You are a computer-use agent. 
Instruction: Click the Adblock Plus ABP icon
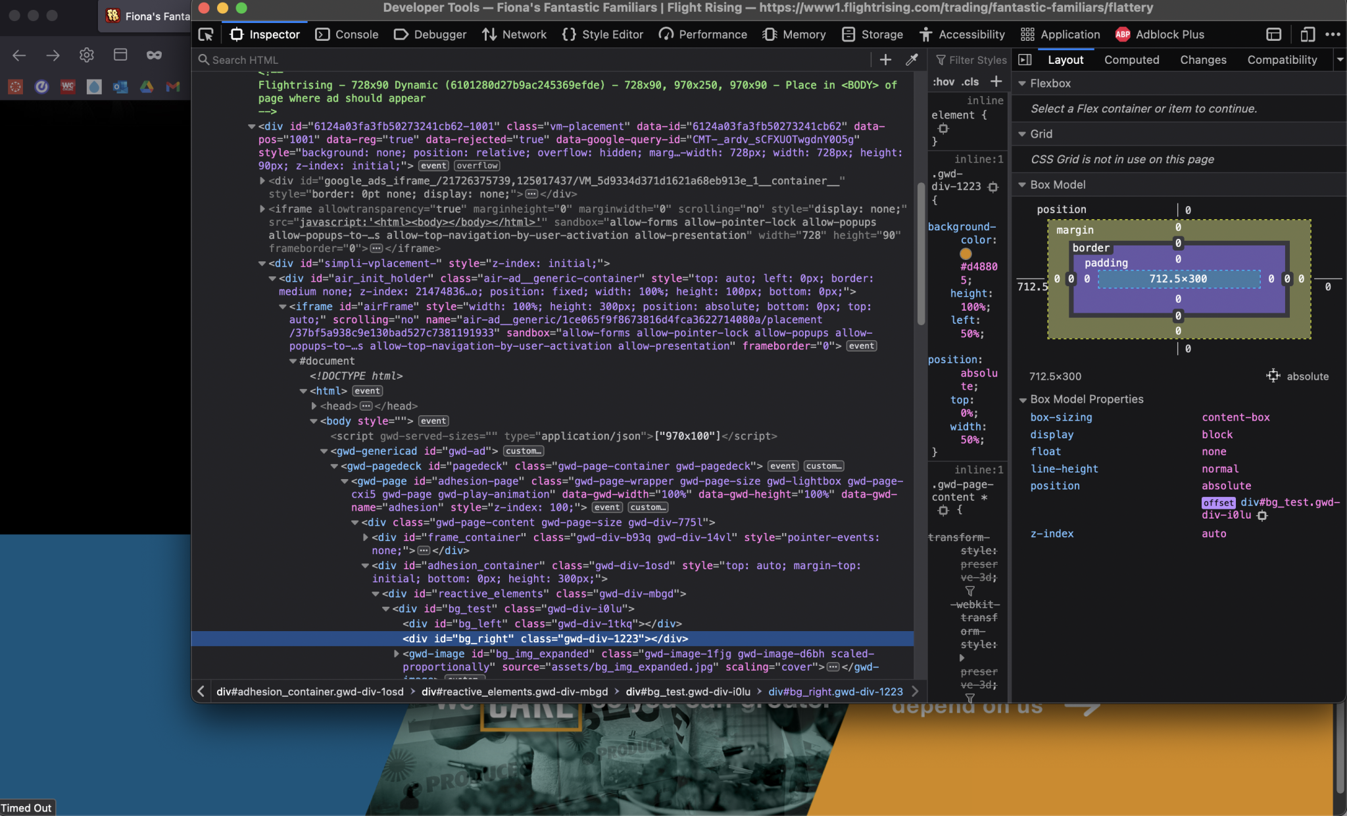tap(1123, 34)
